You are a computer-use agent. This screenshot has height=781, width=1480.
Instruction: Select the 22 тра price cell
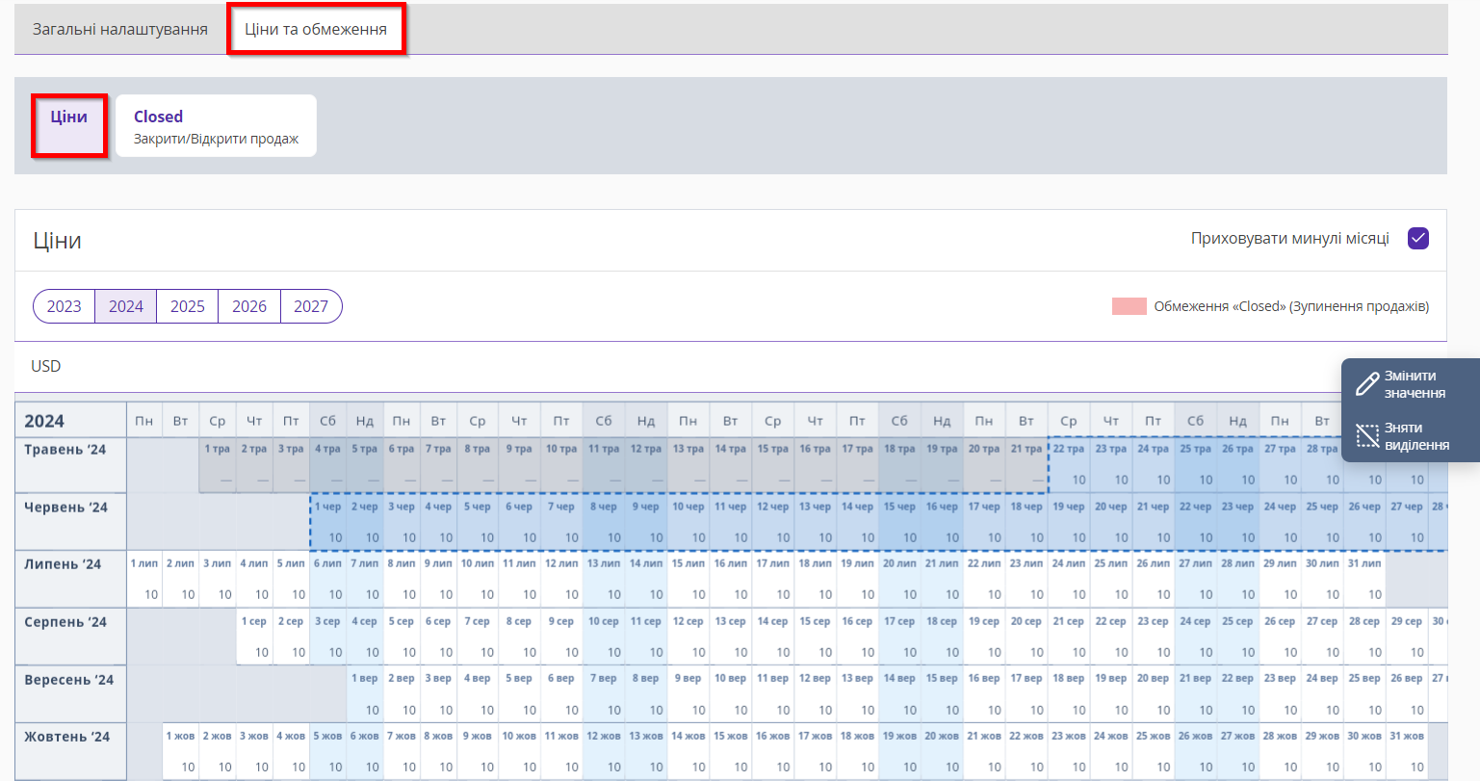coord(1069,465)
